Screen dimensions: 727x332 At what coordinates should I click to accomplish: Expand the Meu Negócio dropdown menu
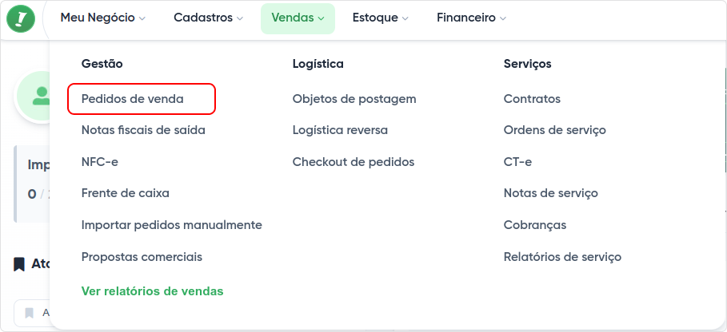coord(102,18)
